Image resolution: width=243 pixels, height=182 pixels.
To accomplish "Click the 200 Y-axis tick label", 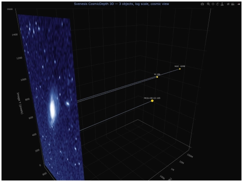I will tap(37, 151).
